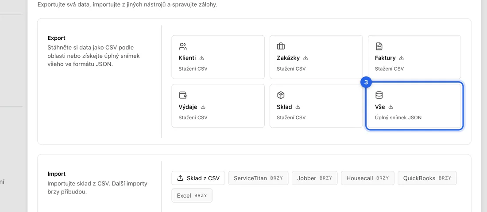Image resolution: width=487 pixels, height=212 pixels.
Task: Click 'Úplný snímek JSON' text
Action: click(398, 117)
